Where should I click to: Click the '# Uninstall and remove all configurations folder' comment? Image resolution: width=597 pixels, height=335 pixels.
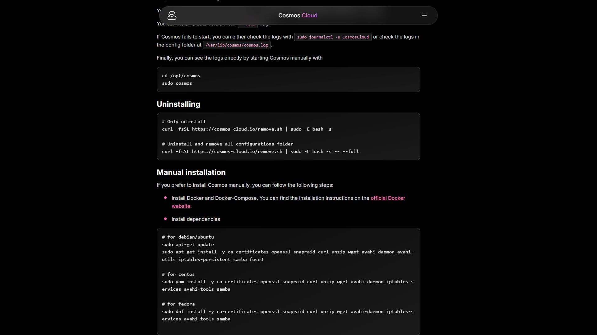(x=227, y=144)
